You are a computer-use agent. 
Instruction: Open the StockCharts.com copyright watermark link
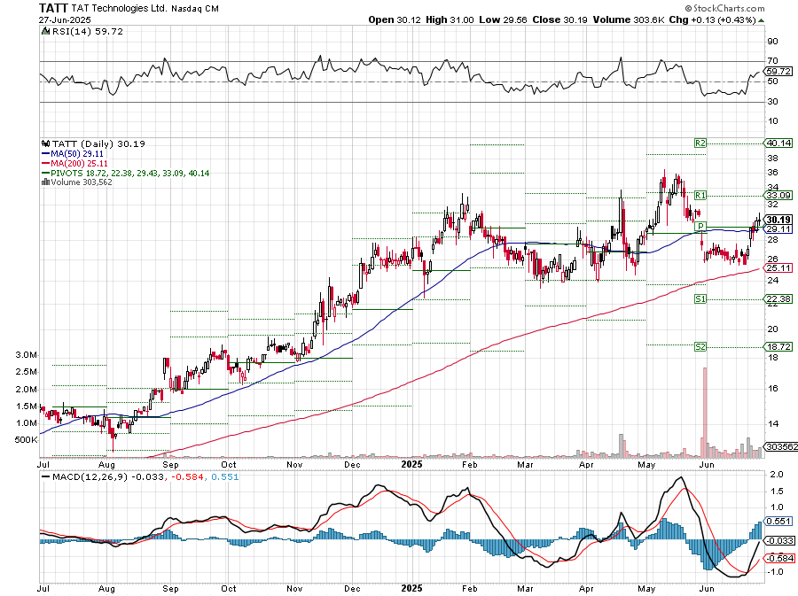pos(724,8)
